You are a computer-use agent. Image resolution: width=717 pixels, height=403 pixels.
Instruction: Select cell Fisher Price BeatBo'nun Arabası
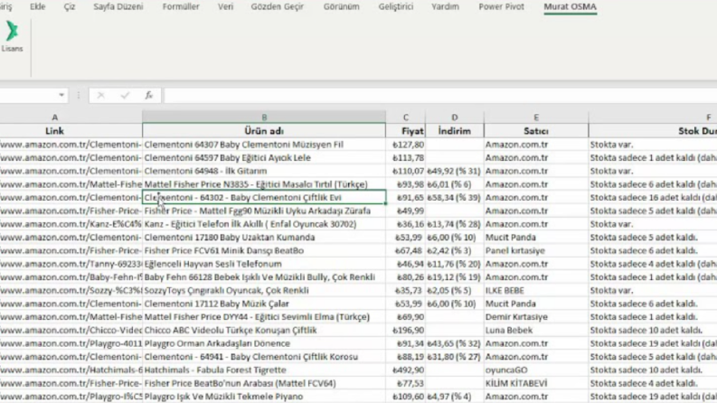264,383
